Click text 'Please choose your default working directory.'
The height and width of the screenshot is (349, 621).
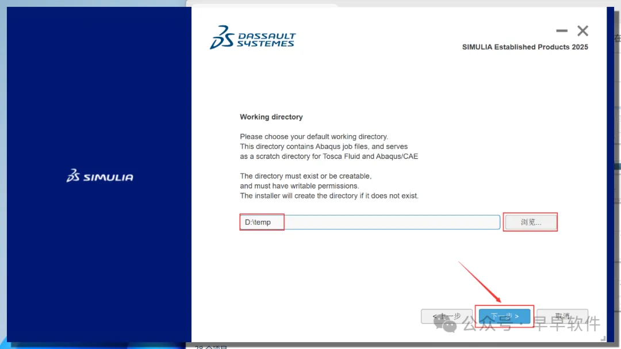[314, 137]
